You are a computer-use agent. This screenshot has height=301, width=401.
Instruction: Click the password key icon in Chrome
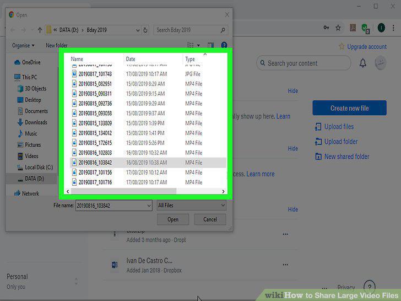point(326,28)
